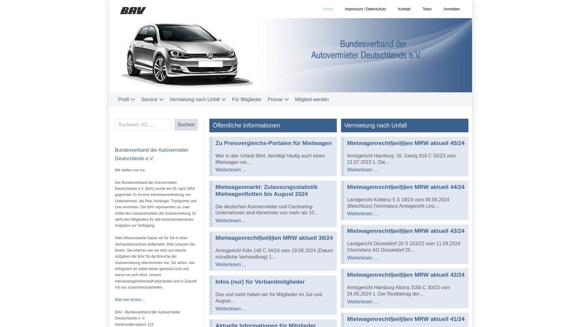
Task: Click Weiterlesen under Infos für Verbandmitglieder
Action: tap(231, 309)
